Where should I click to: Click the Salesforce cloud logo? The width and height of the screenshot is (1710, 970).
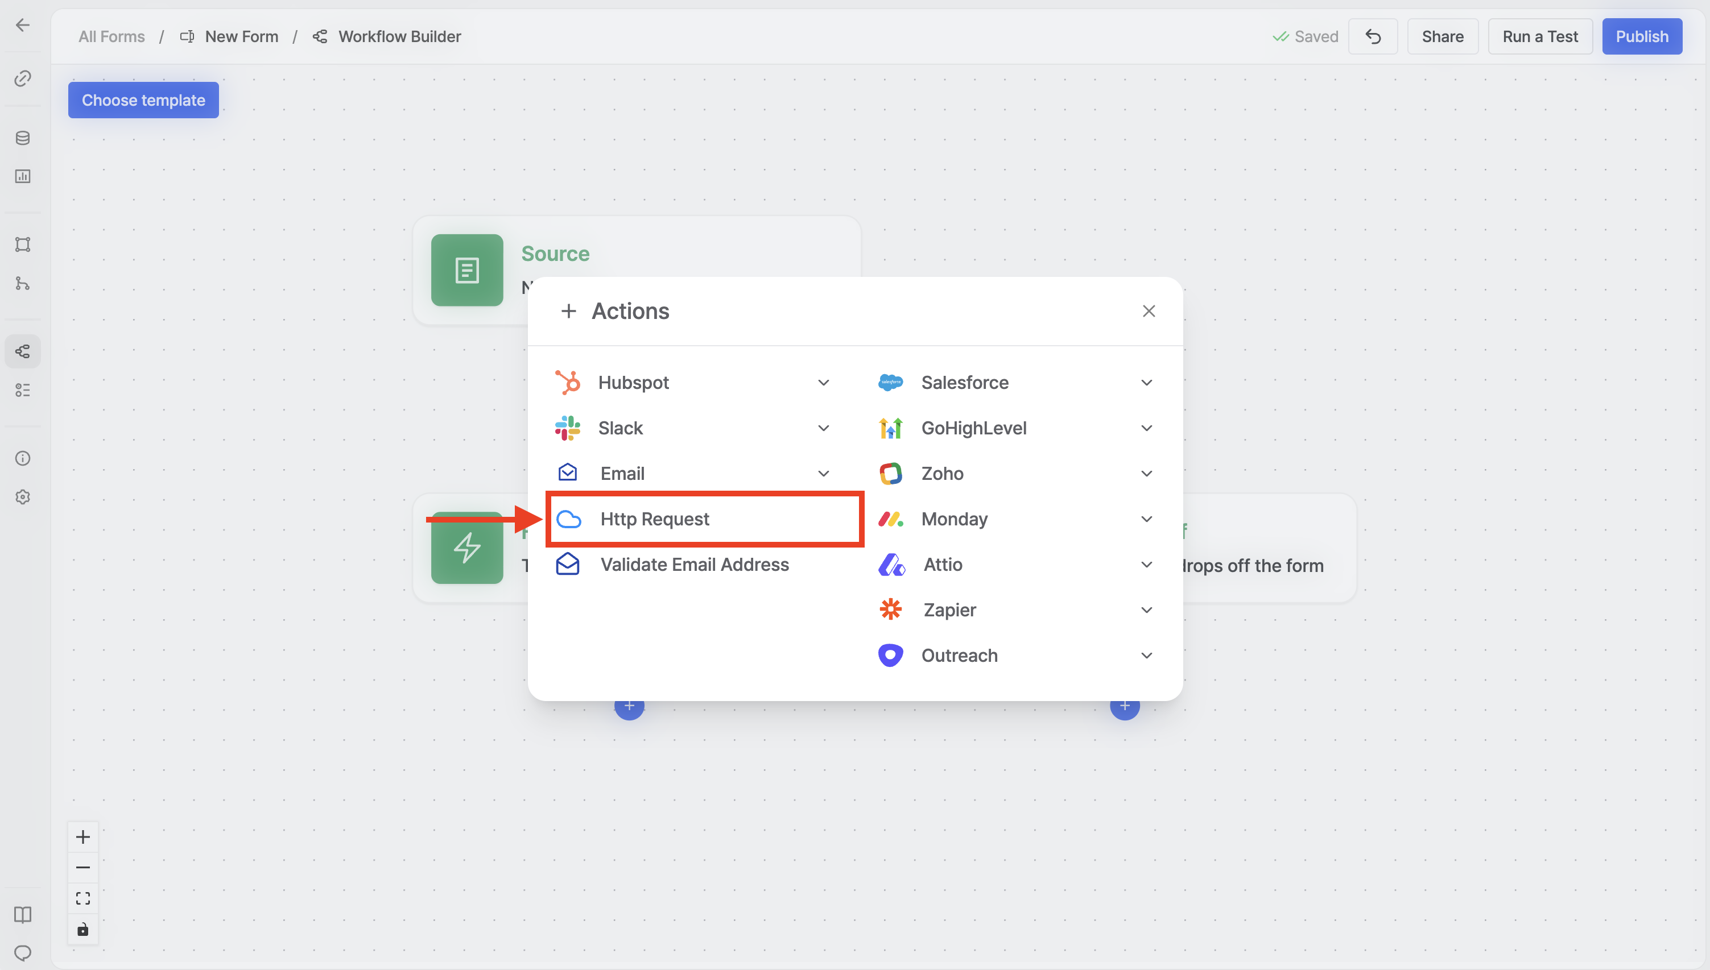tap(891, 383)
